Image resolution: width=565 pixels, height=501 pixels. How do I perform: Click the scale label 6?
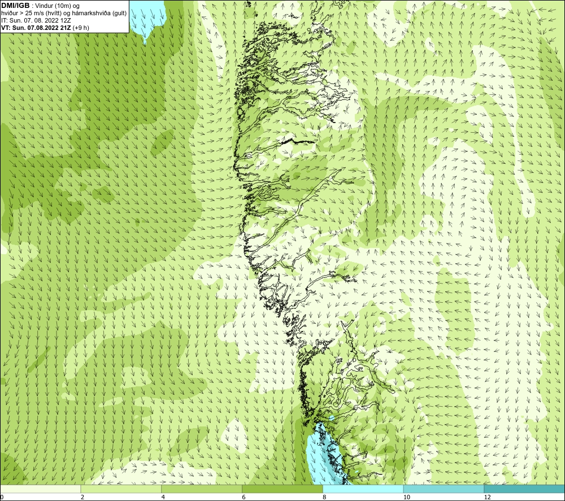pyautogui.click(x=244, y=497)
